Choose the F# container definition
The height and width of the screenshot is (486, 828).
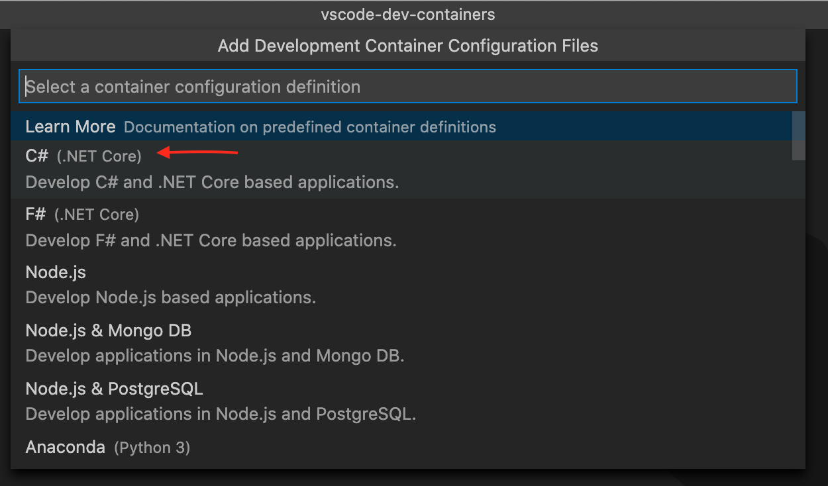36,215
